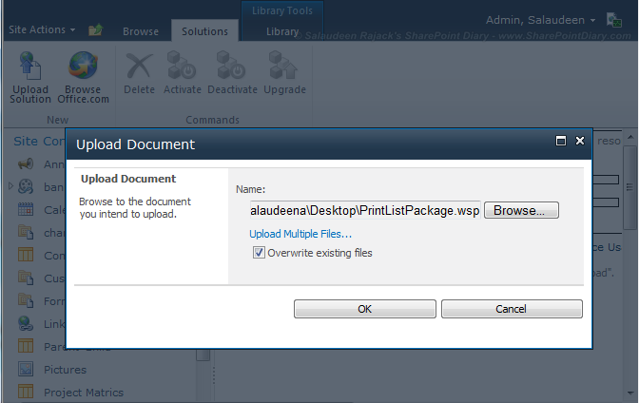Toggle the Overwrite existing files checkbox
The image size is (639, 403).
tap(259, 253)
